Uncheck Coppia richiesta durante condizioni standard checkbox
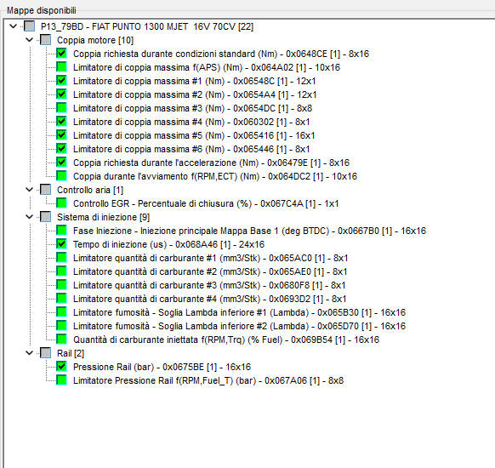Screen dimensions: 495x468 [61, 54]
